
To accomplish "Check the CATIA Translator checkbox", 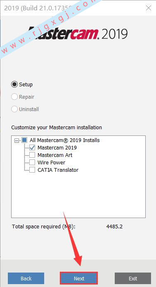I will point(32,170).
